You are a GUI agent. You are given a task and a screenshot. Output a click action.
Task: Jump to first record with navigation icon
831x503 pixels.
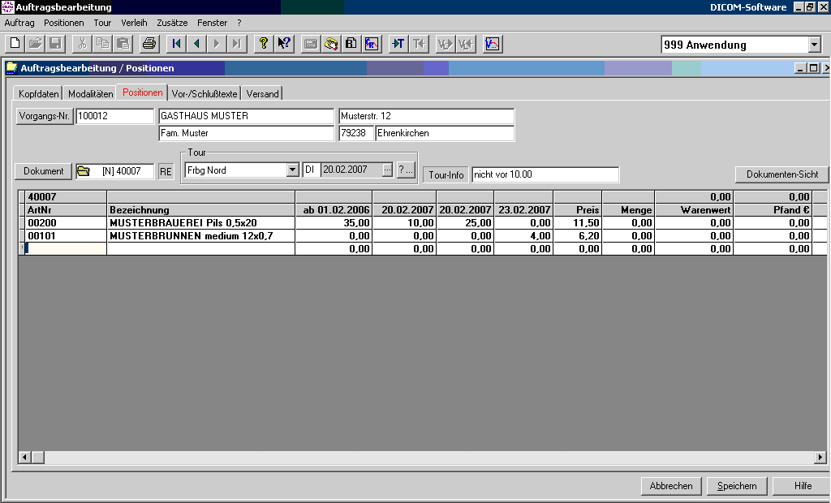pos(176,44)
